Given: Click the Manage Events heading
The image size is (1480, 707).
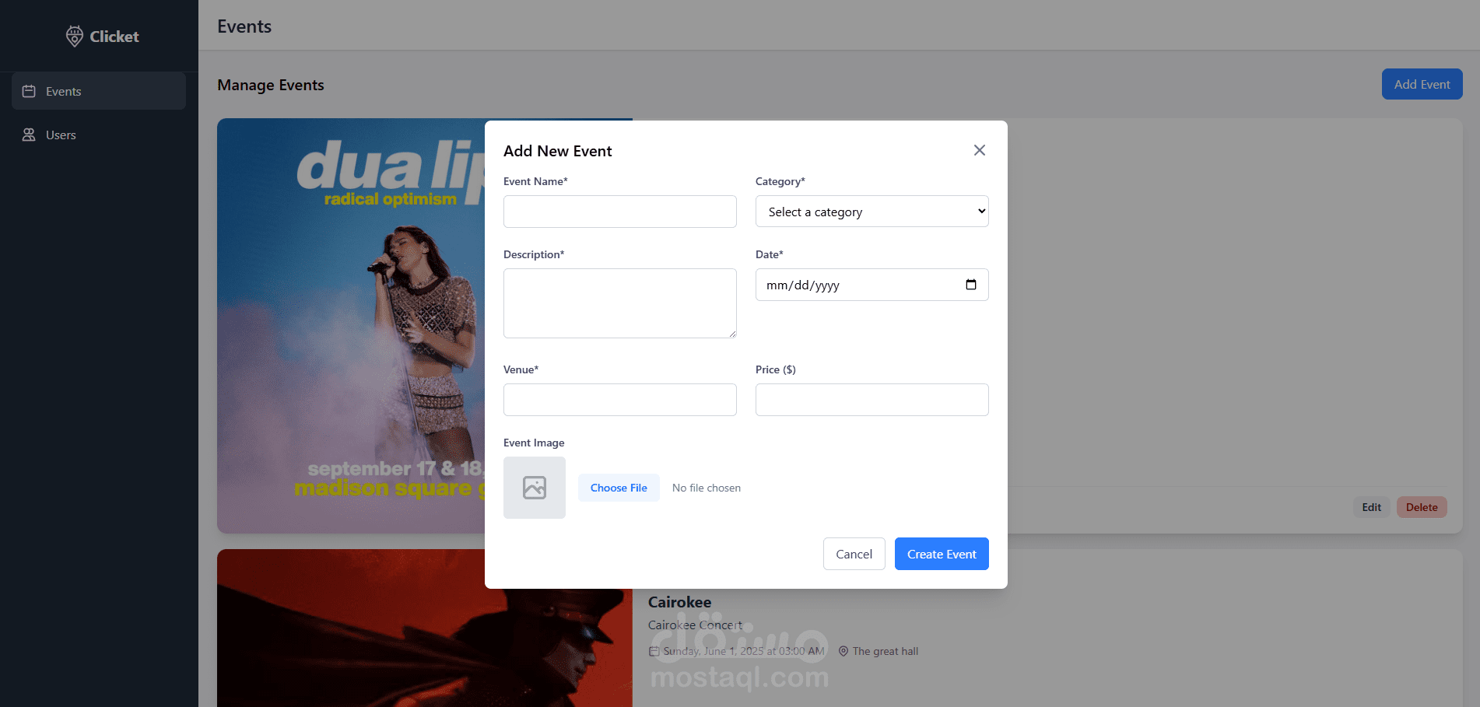Looking at the screenshot, I should click(271, 85).
